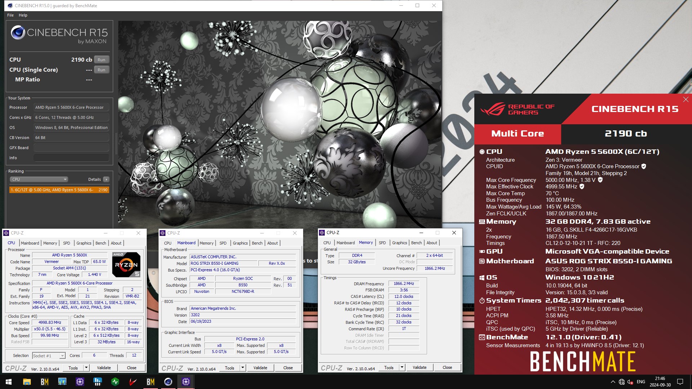692x389 pixels.
Task: Click the shield icon beside Max Effective Clock
Action: [x=582, y=187]
